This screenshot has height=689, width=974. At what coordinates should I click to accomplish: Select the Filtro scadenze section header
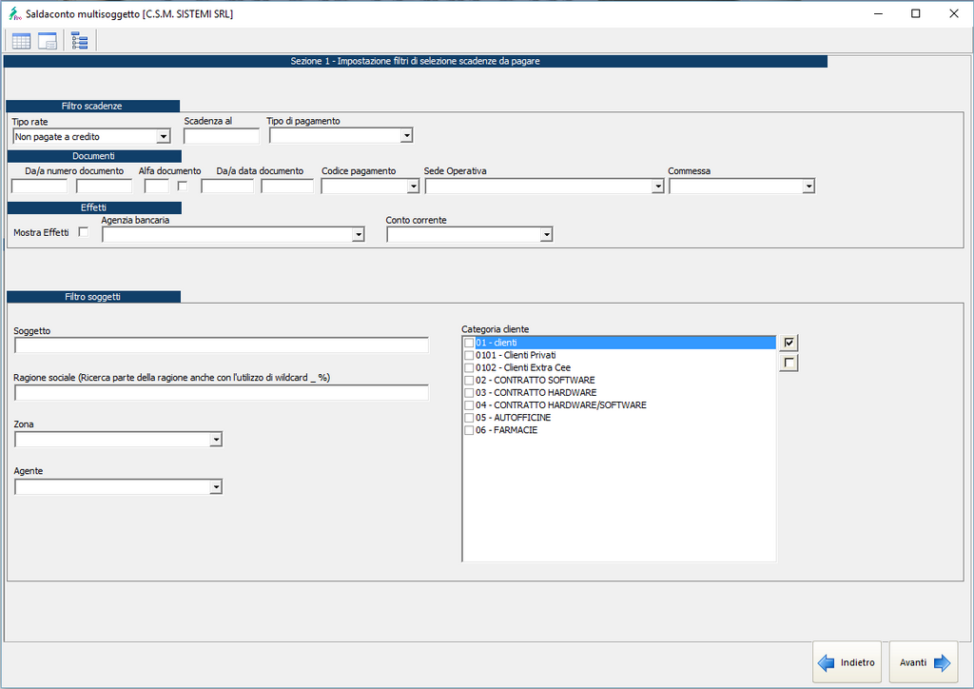coord(92,107)
